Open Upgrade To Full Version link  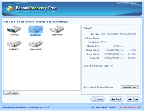point(130,107)
